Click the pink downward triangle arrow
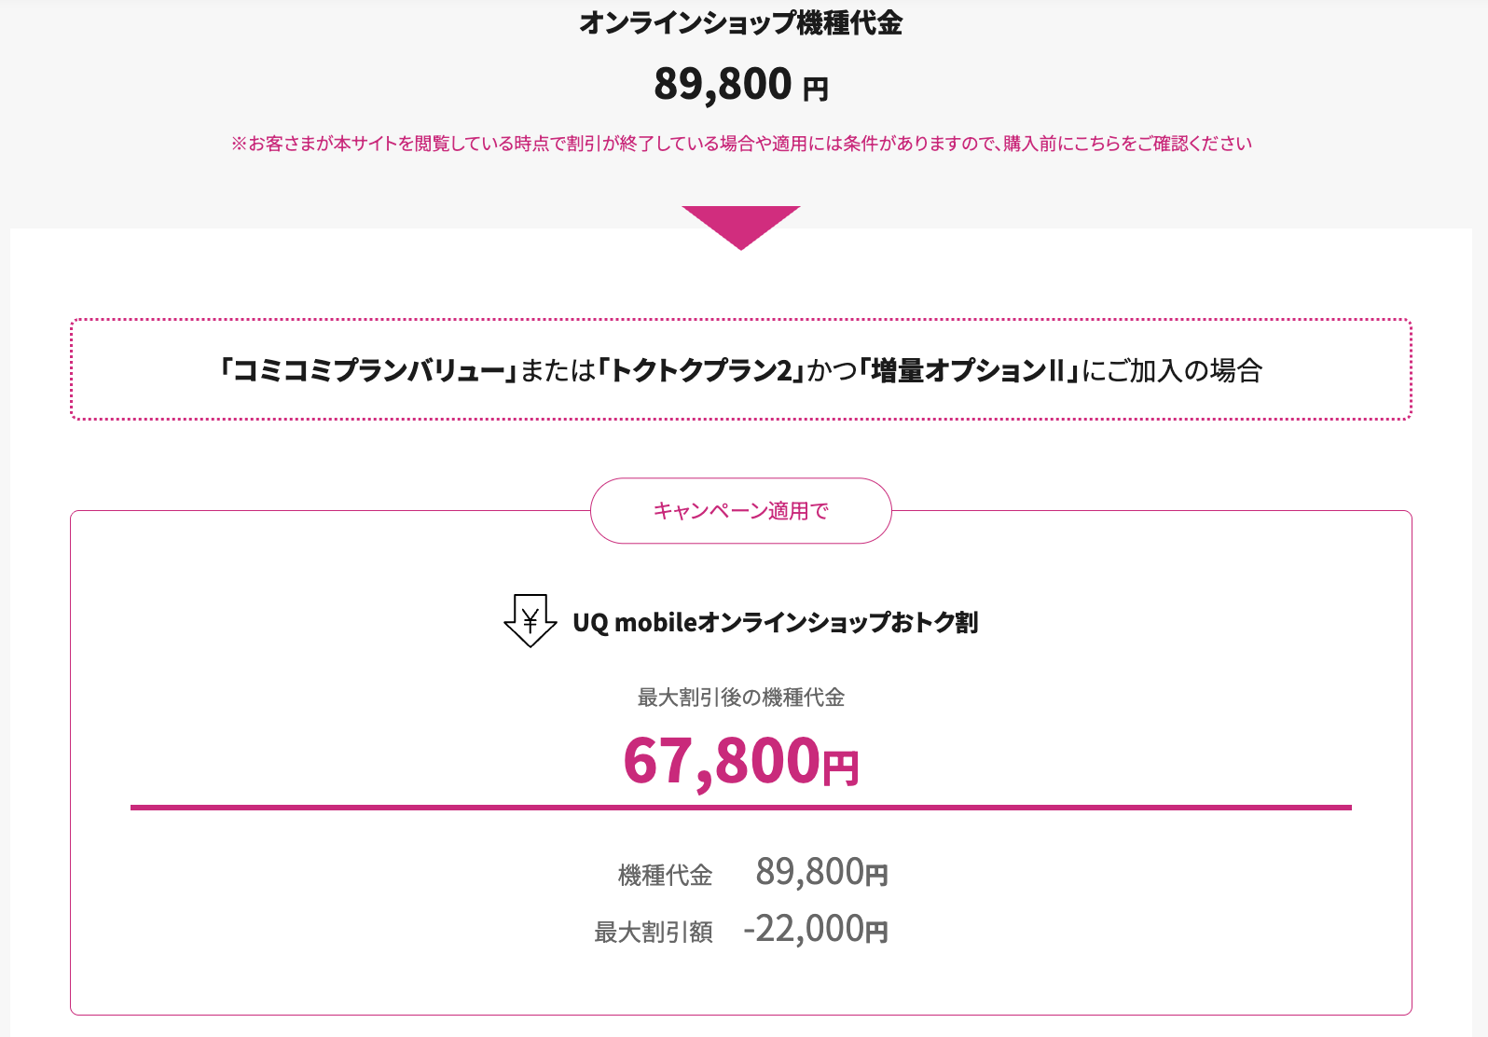The height and width of the screenshot is (1037, 1488). click(x=741, y=225)
